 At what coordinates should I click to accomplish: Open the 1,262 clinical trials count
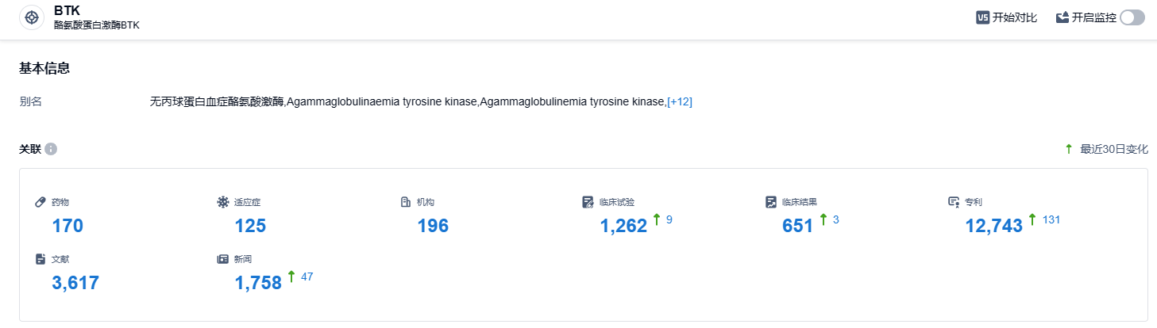tap(623, 226)
